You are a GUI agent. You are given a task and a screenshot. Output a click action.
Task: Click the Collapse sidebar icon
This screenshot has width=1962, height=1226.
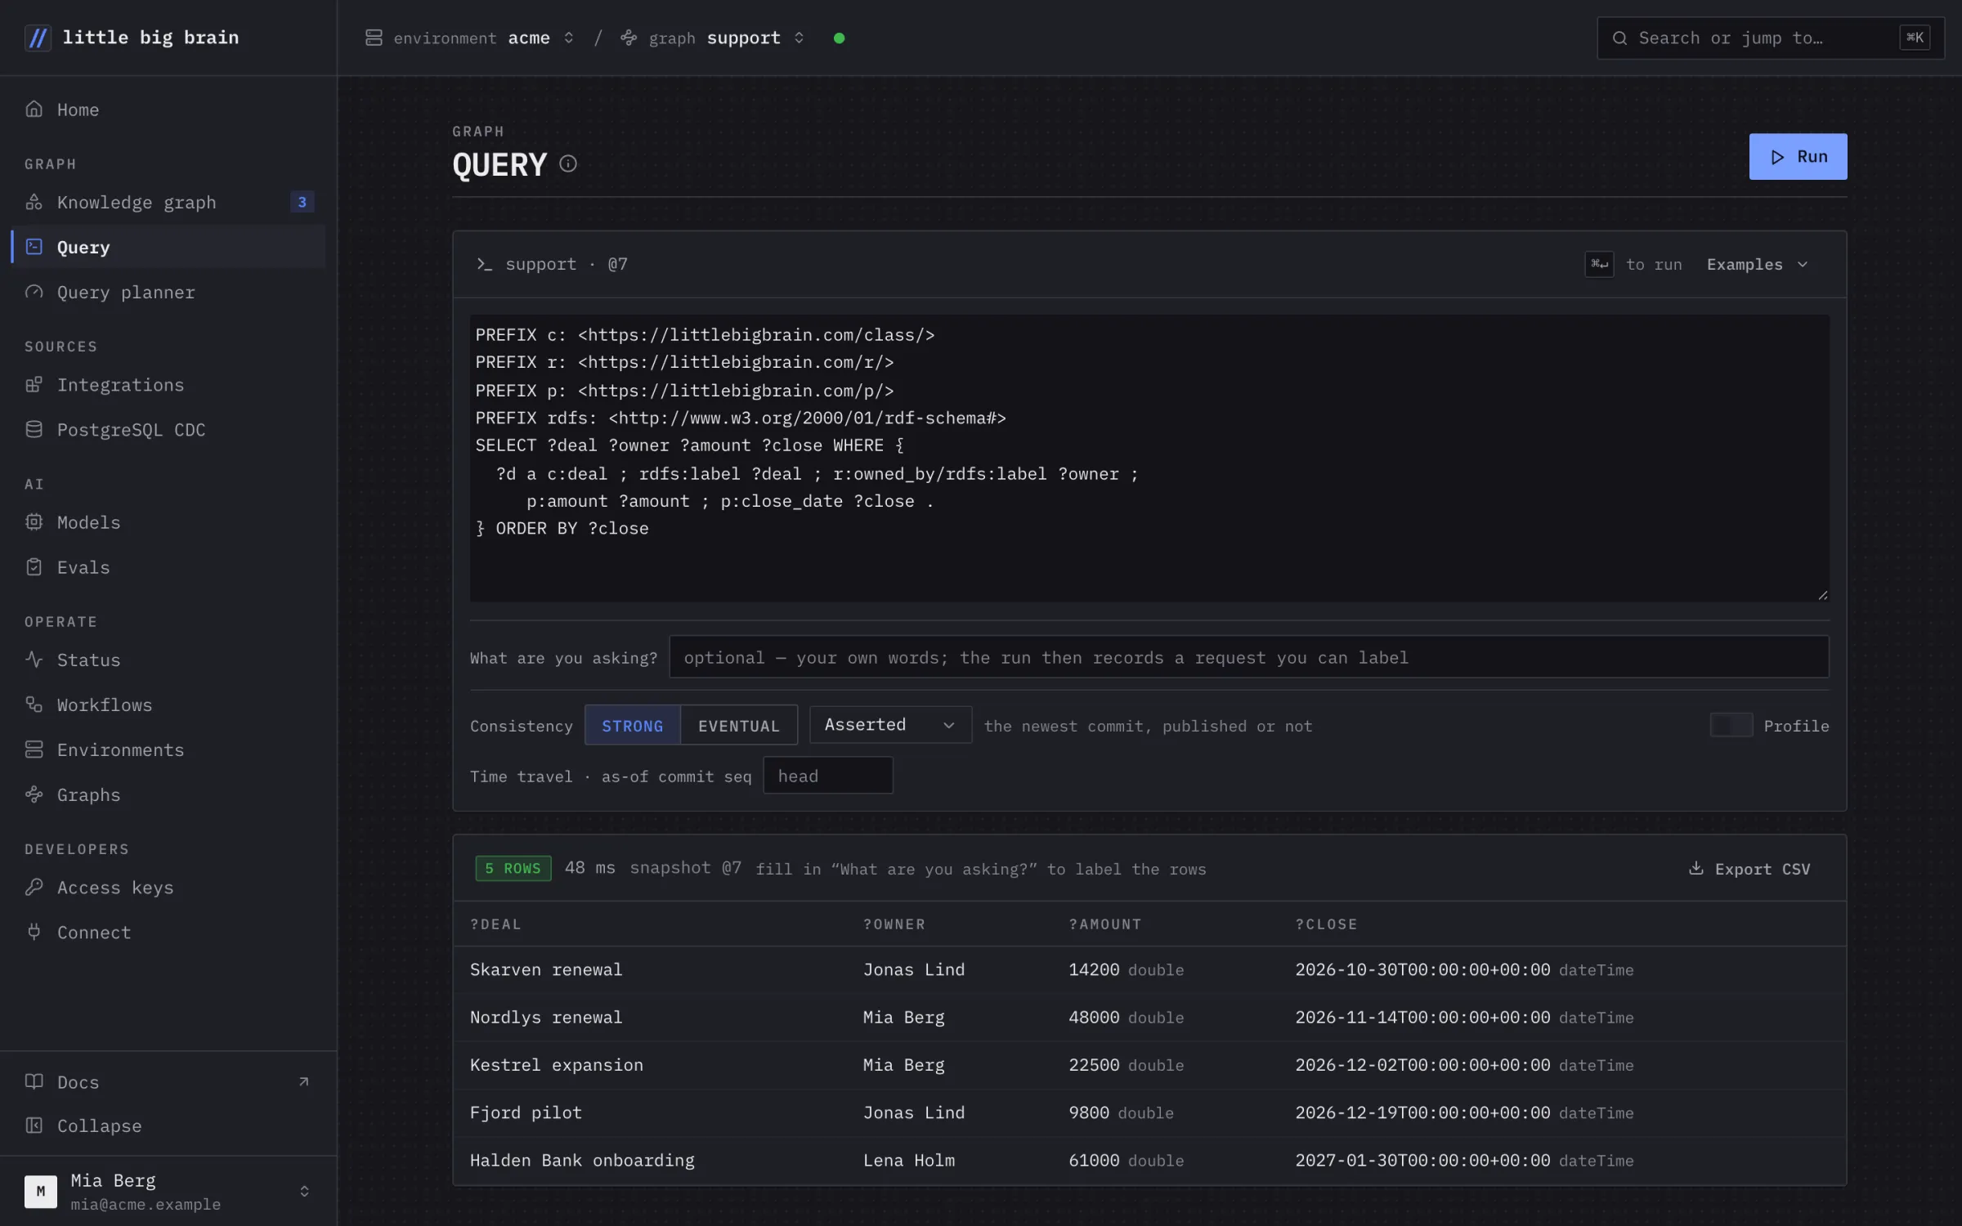coord(34,1125)
